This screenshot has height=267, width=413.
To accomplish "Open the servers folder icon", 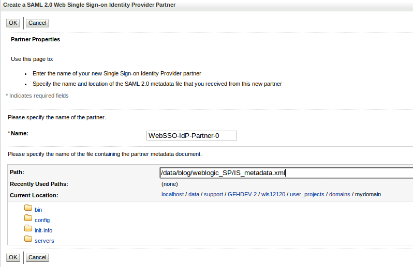I will tap(28, 239).
